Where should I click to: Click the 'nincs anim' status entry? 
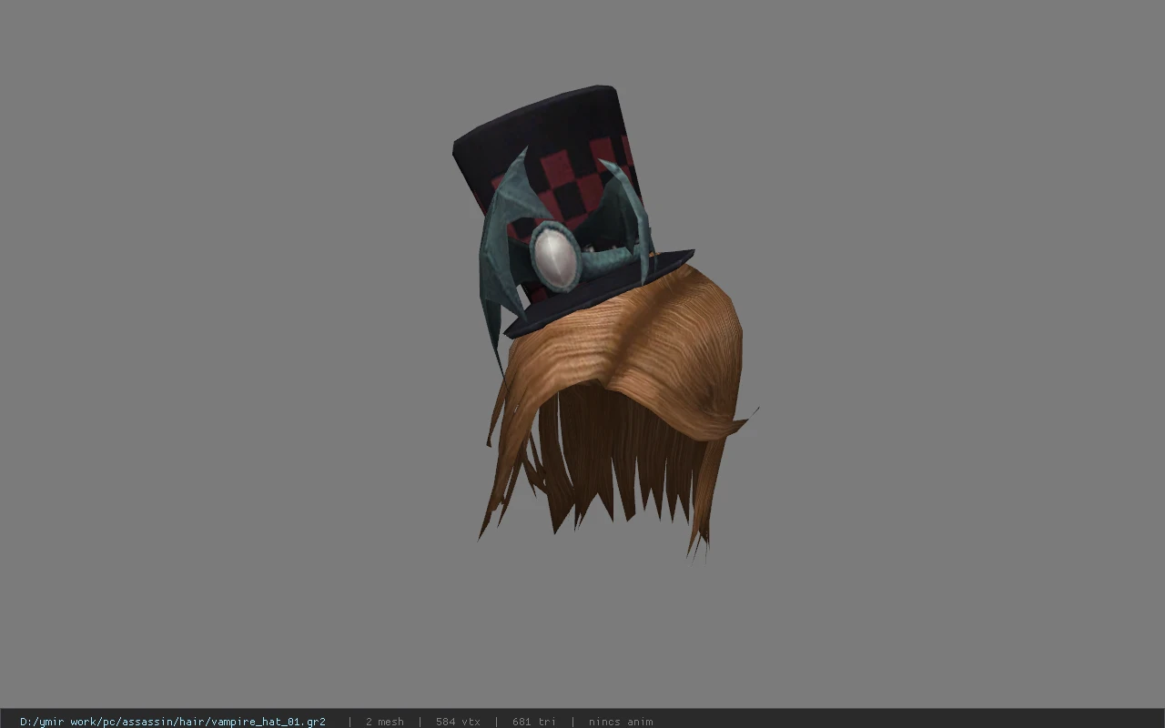coord(621,722)
